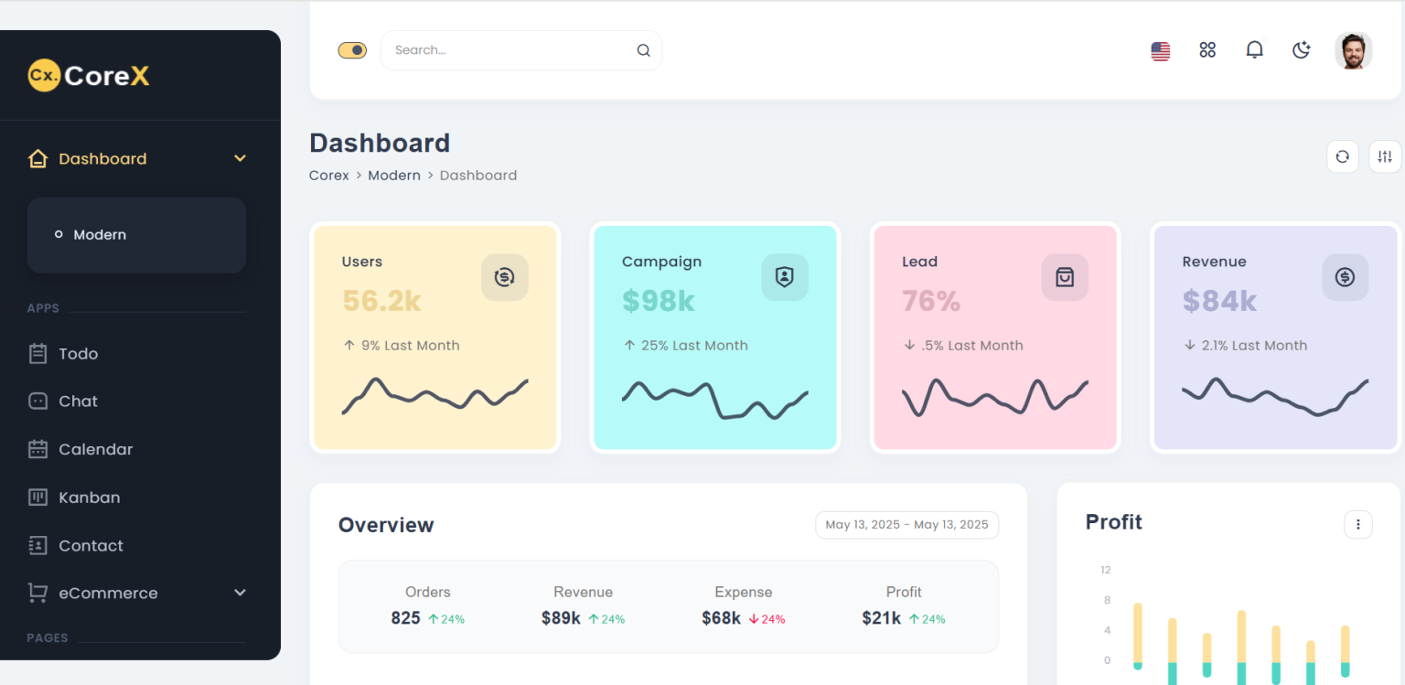Open the Overview date range picker
This screenshot has width=1405, height=685.
[906, 524]
